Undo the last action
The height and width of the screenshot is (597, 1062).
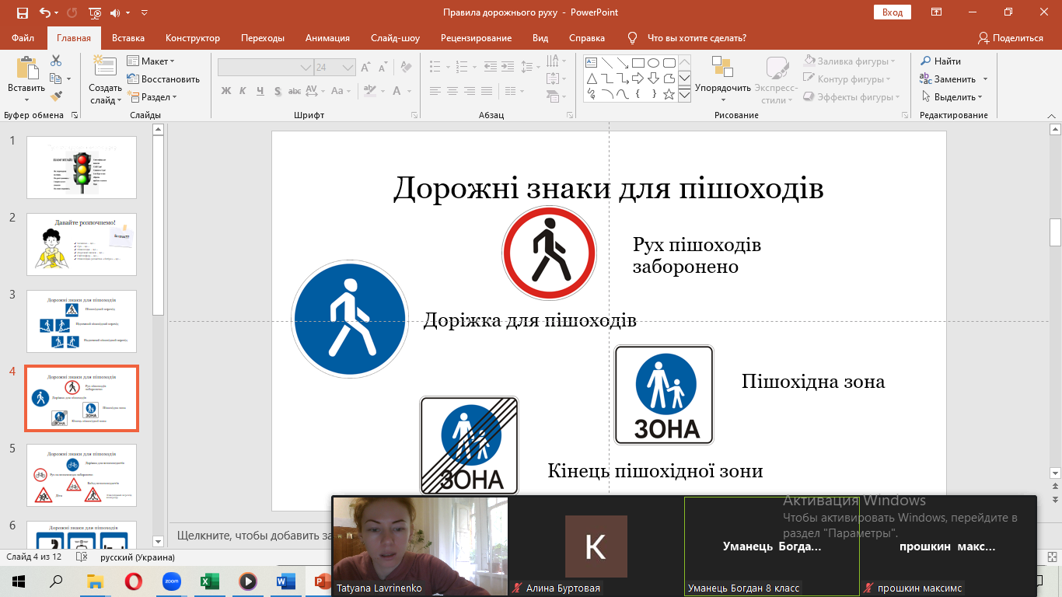click(x=44, y=12)
